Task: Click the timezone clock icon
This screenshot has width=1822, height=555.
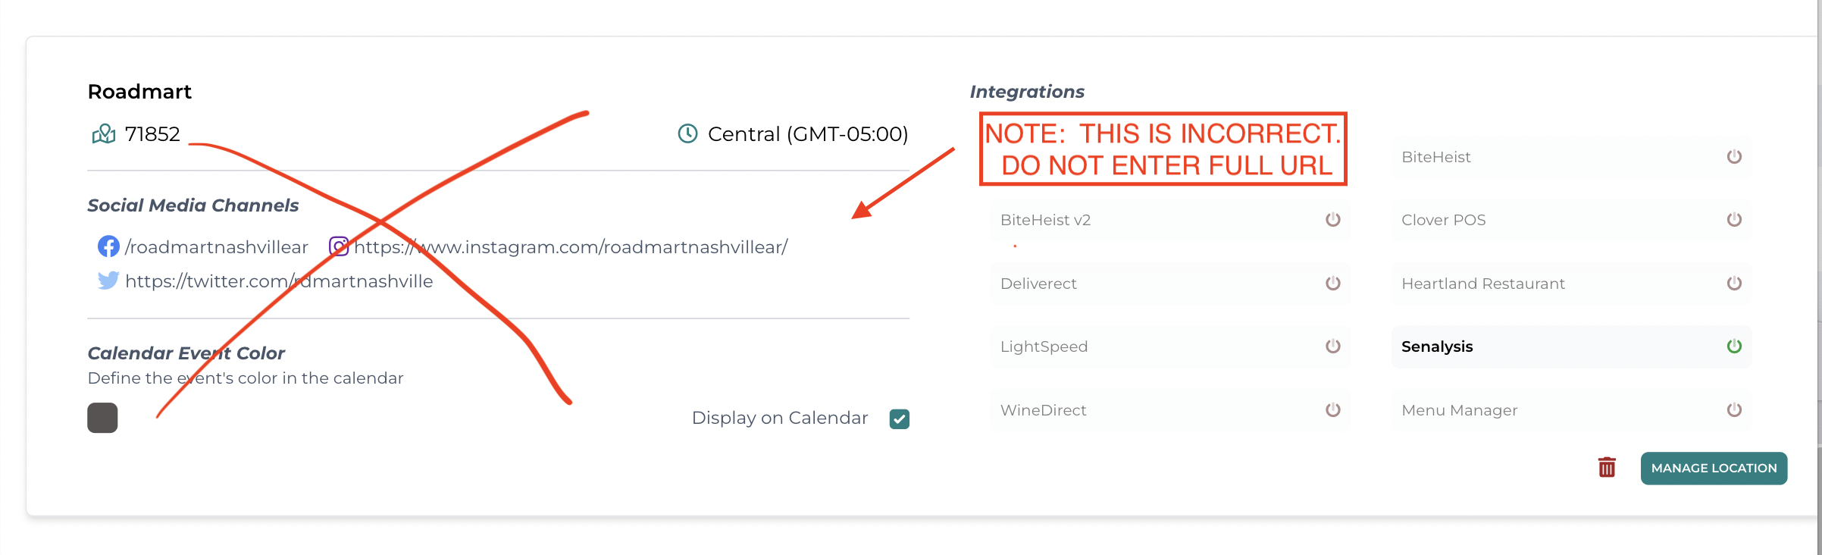Action: click(687, 133)
